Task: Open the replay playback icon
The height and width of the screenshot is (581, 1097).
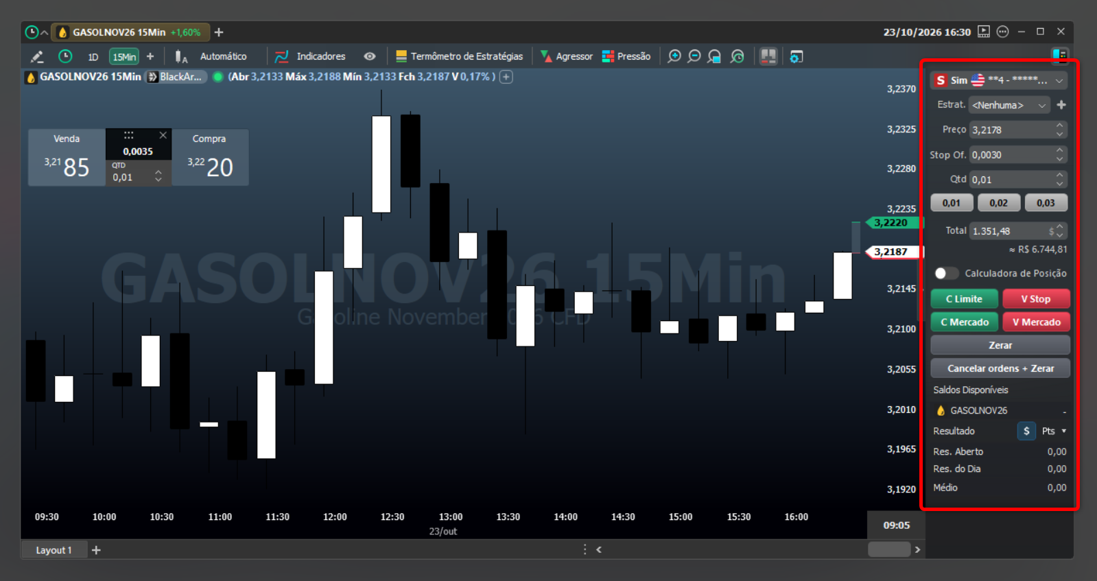Action: coord(984,32)
